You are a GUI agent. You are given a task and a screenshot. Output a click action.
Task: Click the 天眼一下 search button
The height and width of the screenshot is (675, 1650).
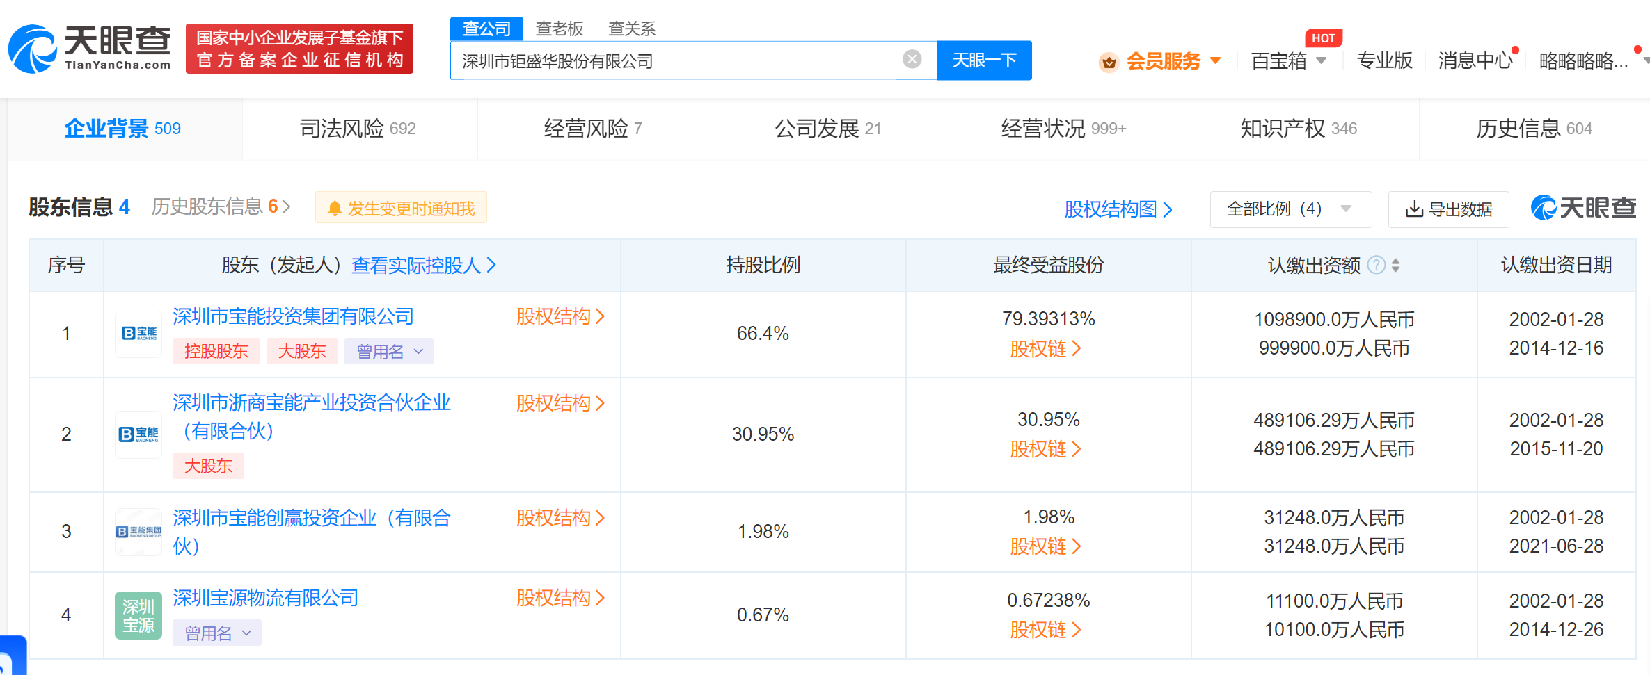pyautogui.click(x=984, y=60)
